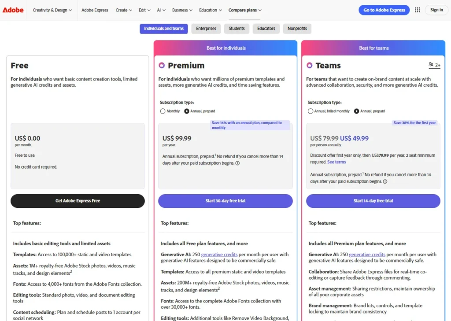The width and height of the screenshot is (451, 321).
Task: Click the Sign in button
Action: coord(436,10)
